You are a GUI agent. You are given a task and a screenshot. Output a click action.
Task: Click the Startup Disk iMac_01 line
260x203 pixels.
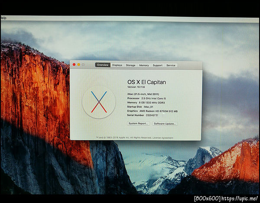tap(140, 107)
